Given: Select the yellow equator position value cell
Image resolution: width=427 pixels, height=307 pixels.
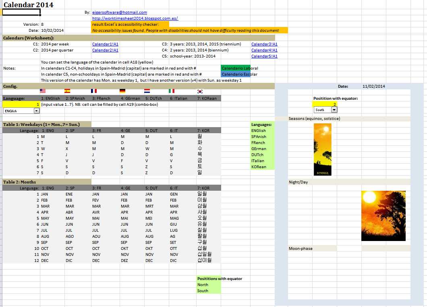Looking at the screenshot, I should (x=325, y=104).
